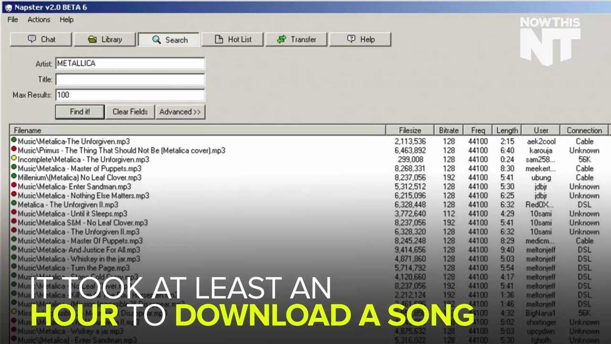Click the filesize value 9,414,656
This screenshot has height=344, width=611.
pyautogui.click(x=410, y=250)
